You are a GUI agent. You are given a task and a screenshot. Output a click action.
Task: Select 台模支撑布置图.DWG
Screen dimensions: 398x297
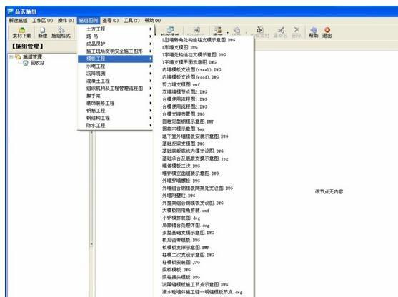[x=184, y=114]
